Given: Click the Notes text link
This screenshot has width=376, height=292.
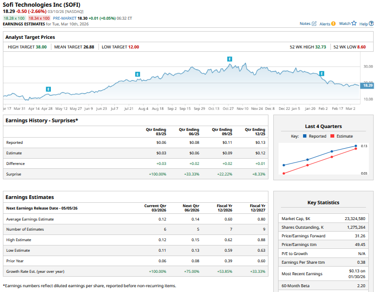Looking at the screenshot, I should 305,23.
